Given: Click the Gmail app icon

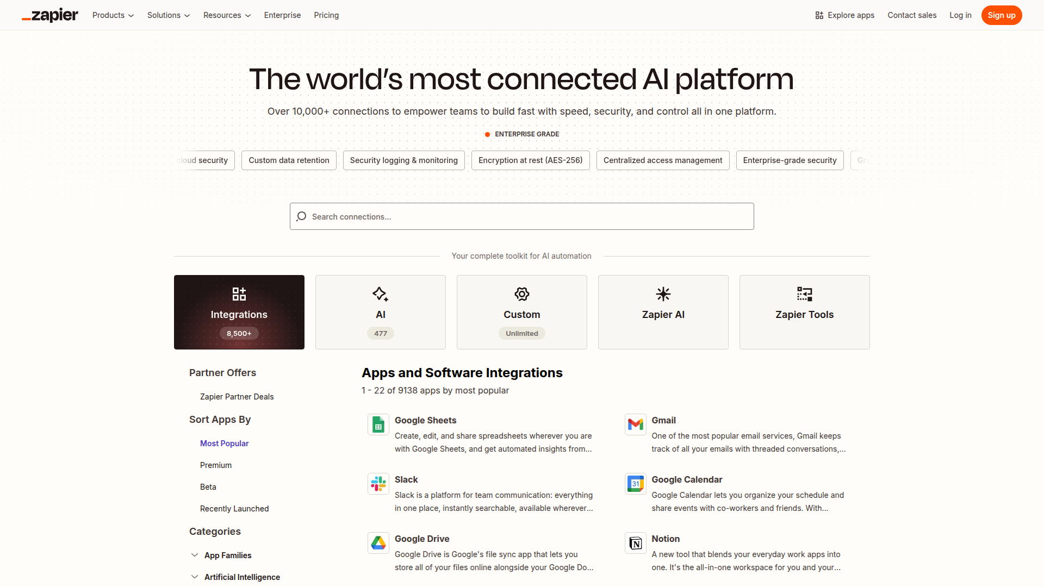Looking at the screenshot, I should (635, 424).
